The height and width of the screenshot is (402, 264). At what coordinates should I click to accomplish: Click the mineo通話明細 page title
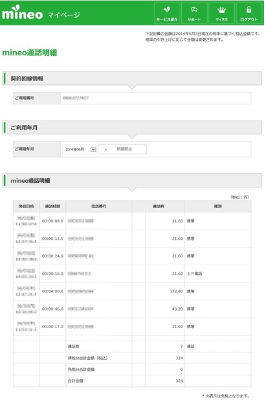29,53
